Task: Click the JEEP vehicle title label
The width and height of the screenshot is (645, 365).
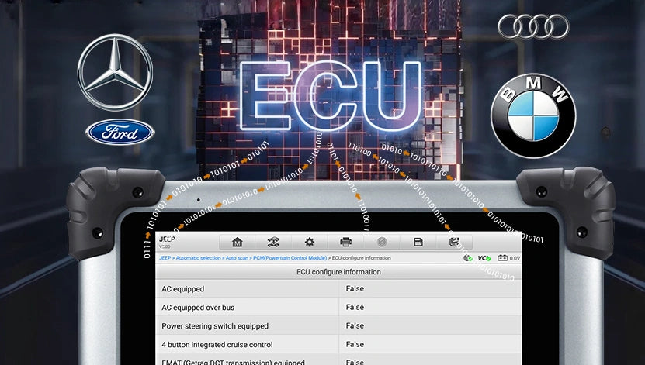Action: (167, 239)
